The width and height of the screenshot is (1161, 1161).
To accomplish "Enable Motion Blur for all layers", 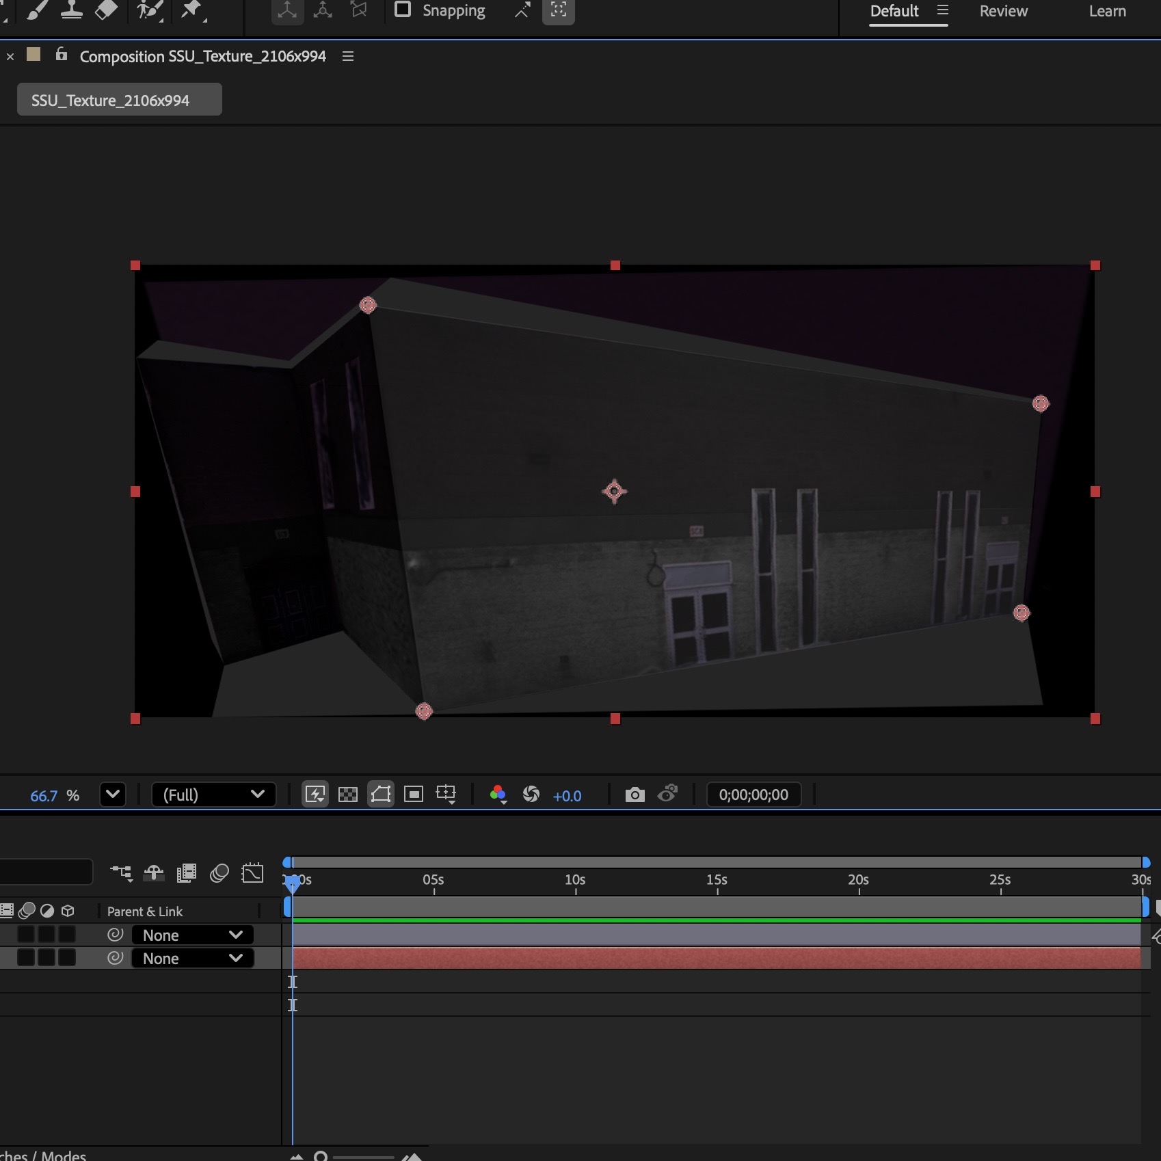I will pos(218,873).
